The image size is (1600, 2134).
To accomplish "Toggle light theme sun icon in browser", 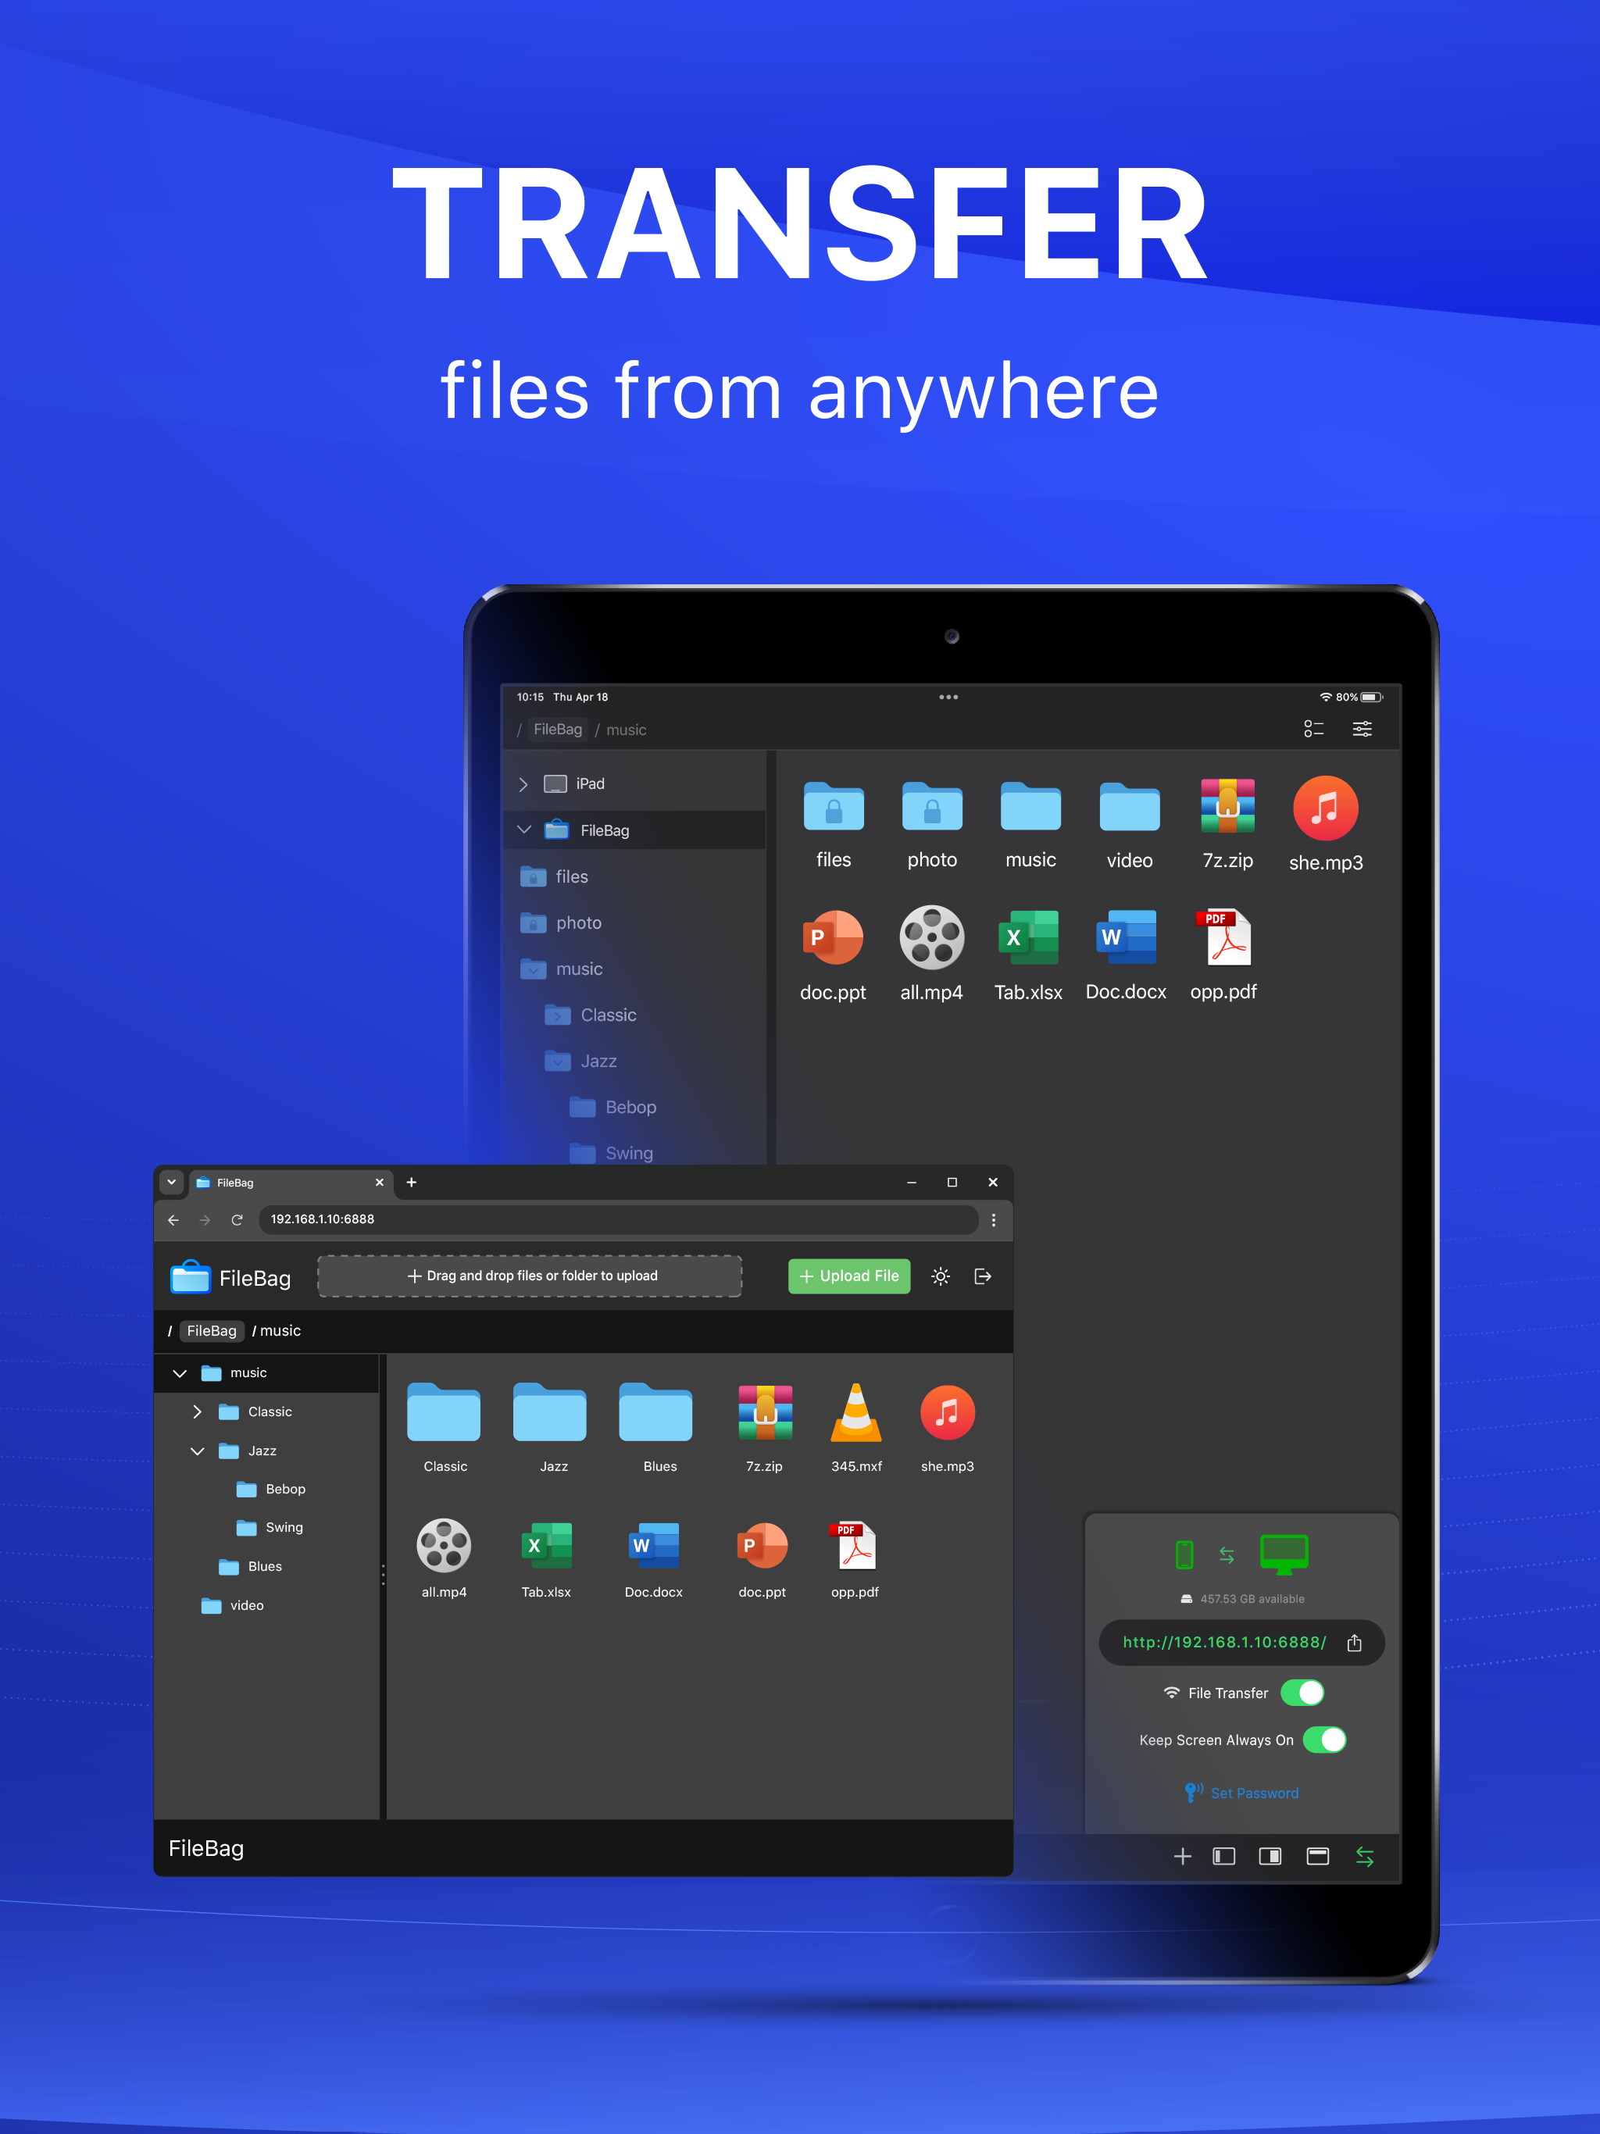I will (940, 1276).
